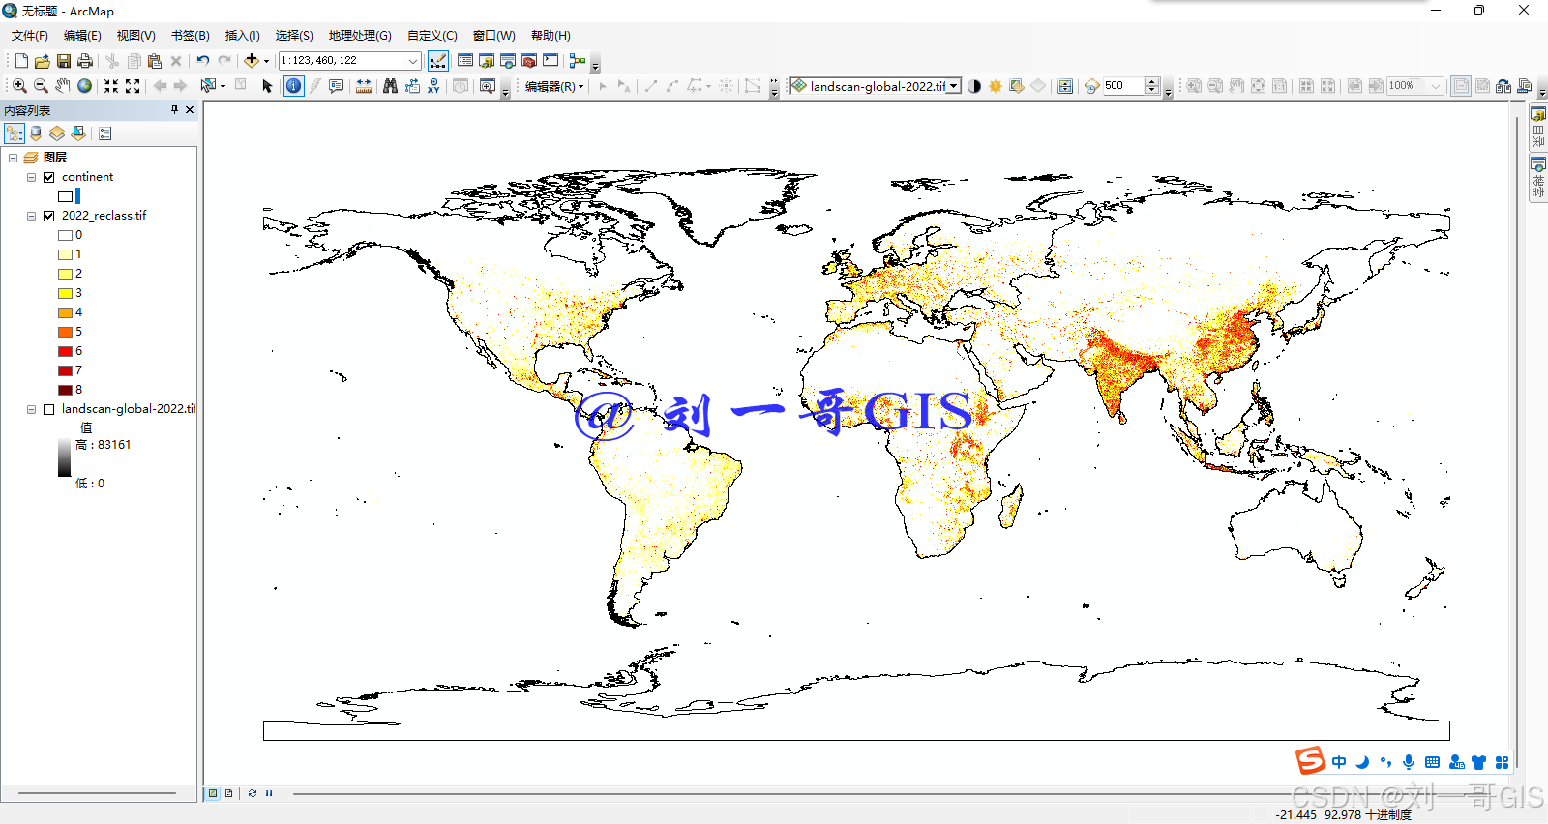Switch to Data View button at bottom
This screenshot has height=824, width=1548.
coord(213,793)
